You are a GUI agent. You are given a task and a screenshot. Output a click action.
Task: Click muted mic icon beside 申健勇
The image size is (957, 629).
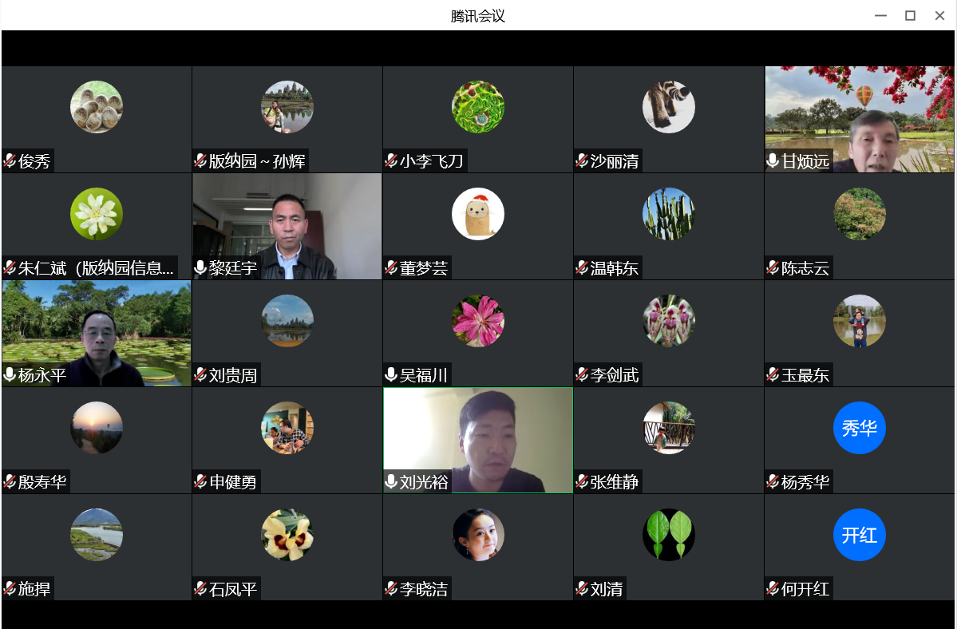(200, 482)
